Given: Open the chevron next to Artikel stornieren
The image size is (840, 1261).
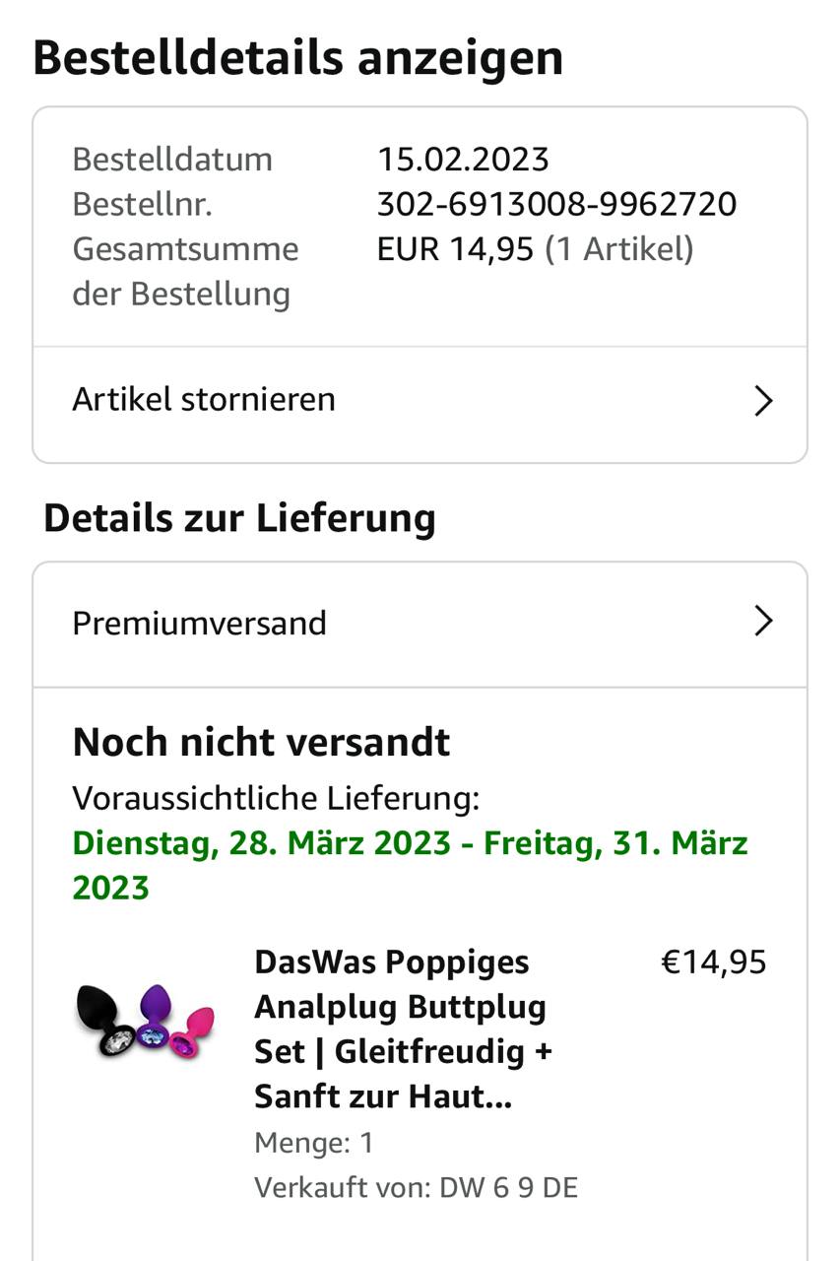Looking at the screenshot, I should 762,401.
